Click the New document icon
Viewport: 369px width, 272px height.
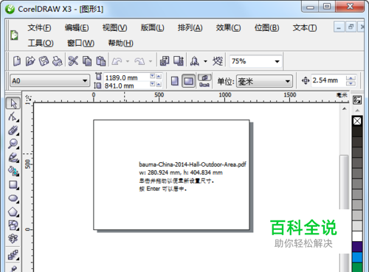tap(17, 61)
